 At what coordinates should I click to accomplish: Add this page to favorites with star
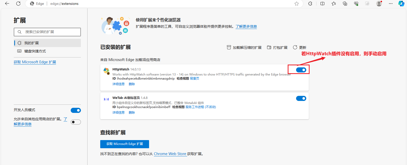(x=297, y=4)
